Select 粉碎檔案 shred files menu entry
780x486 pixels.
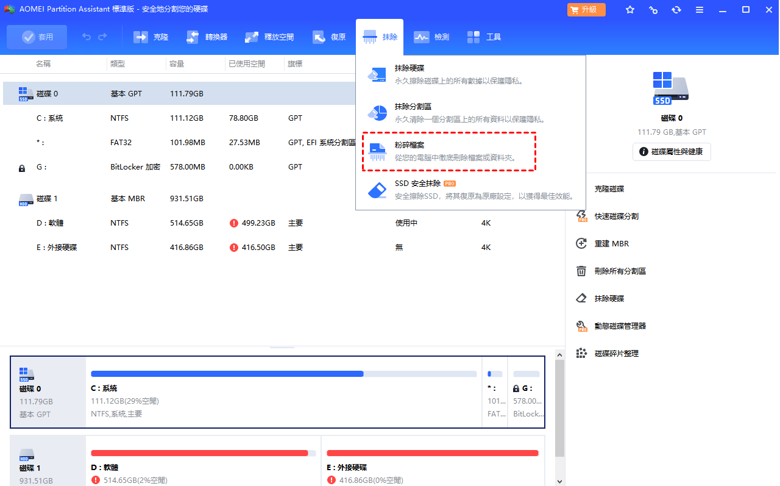(x=449, y=152)
